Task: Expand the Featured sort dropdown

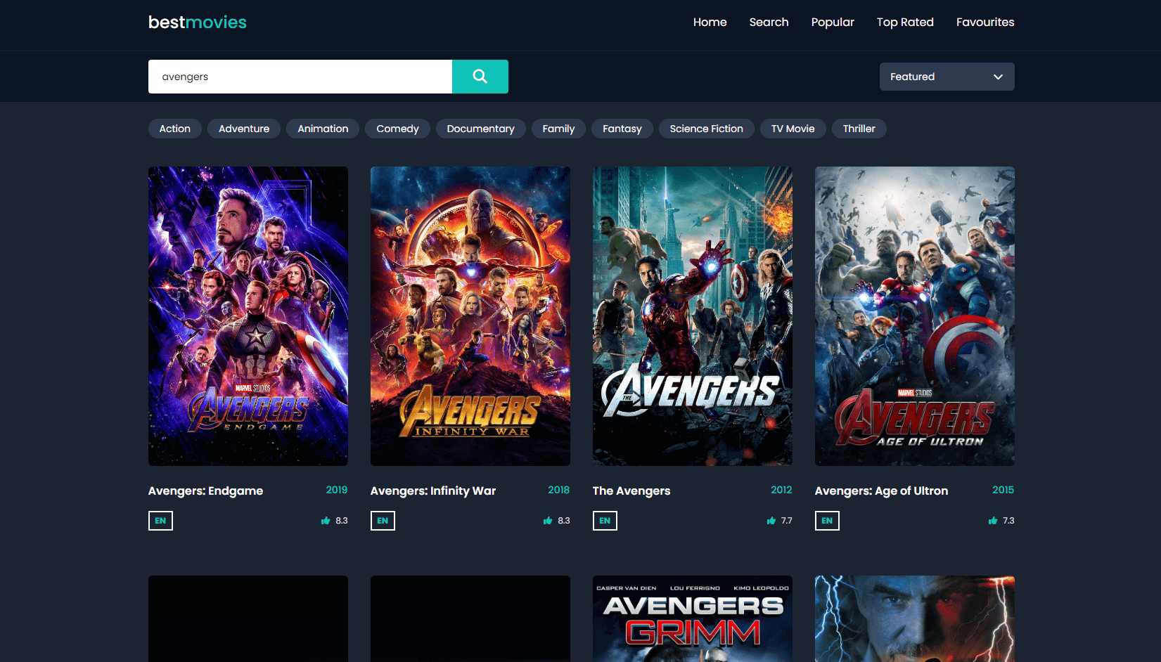Action: [x=947, y=77]
